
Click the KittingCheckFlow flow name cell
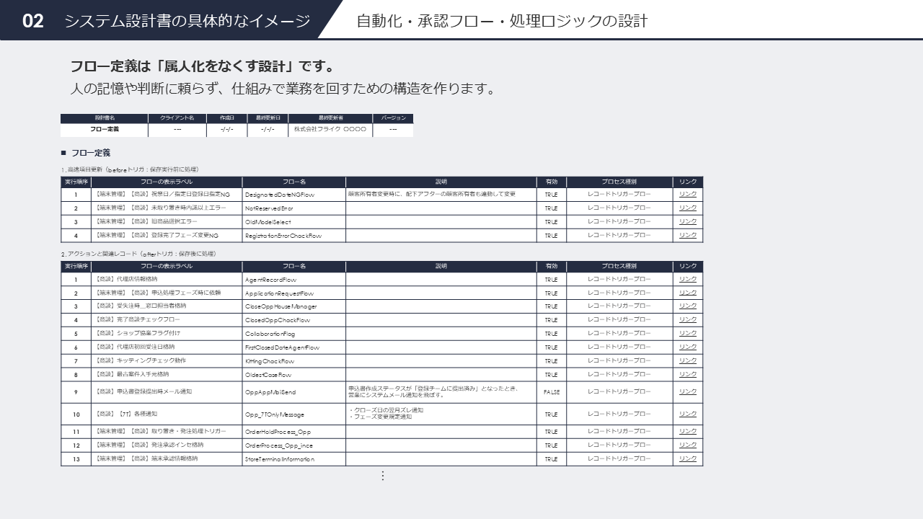tap(270, 361)
